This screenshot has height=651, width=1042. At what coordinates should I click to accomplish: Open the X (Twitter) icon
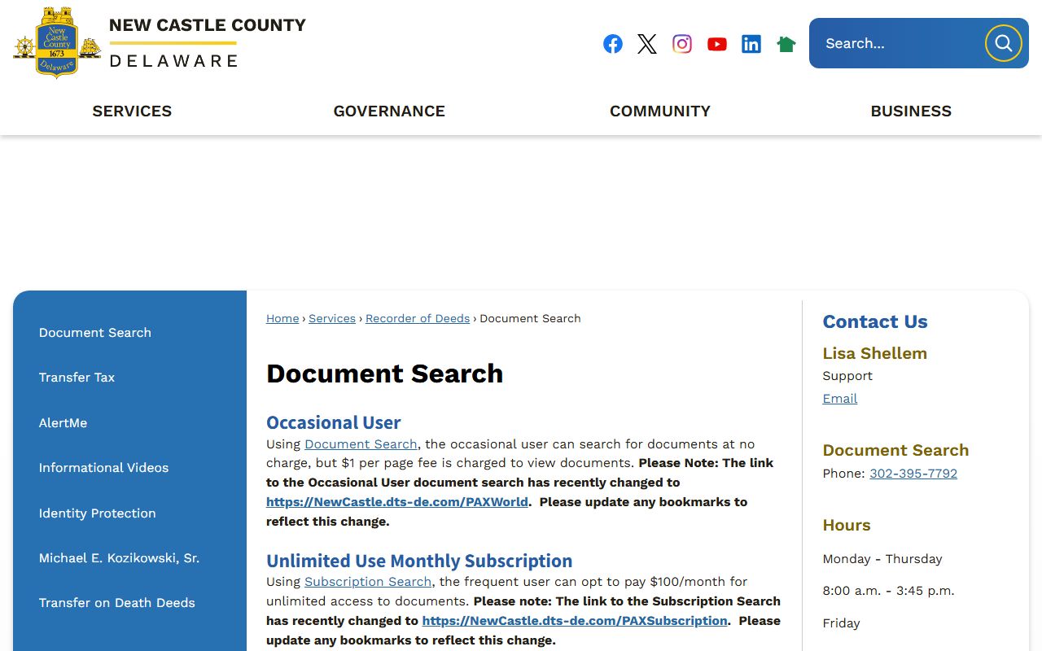point(647,44)
